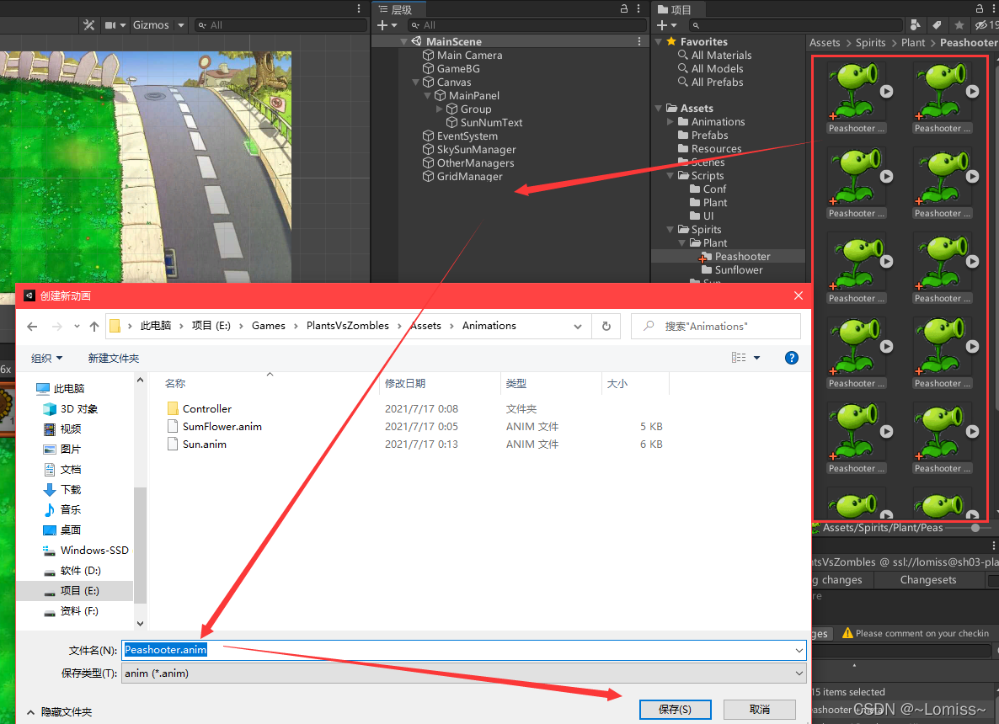Select GridManager in Hierarchy
999x724 pixels.
click(x=469, y=177)
